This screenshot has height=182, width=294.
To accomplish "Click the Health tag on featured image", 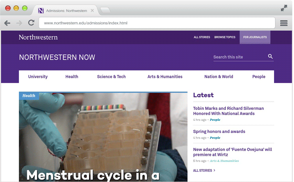I will coord(29,96).
